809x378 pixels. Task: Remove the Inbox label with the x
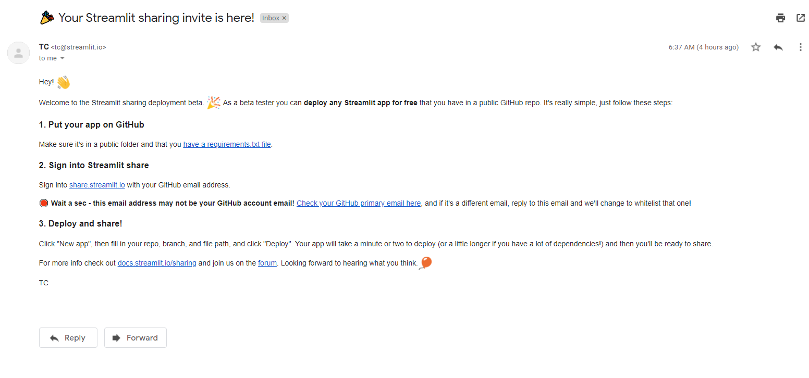coord(284,18)
